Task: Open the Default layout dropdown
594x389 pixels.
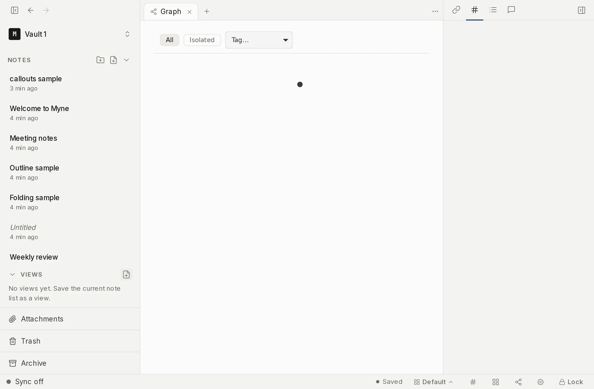Action: 433,382
